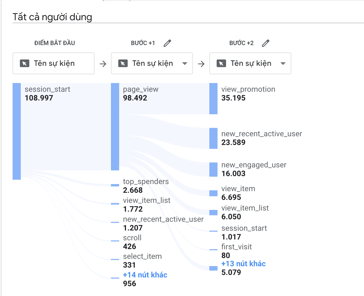Expand the +13 nút khác nodes
364x296 pixels.
[243, 264]
